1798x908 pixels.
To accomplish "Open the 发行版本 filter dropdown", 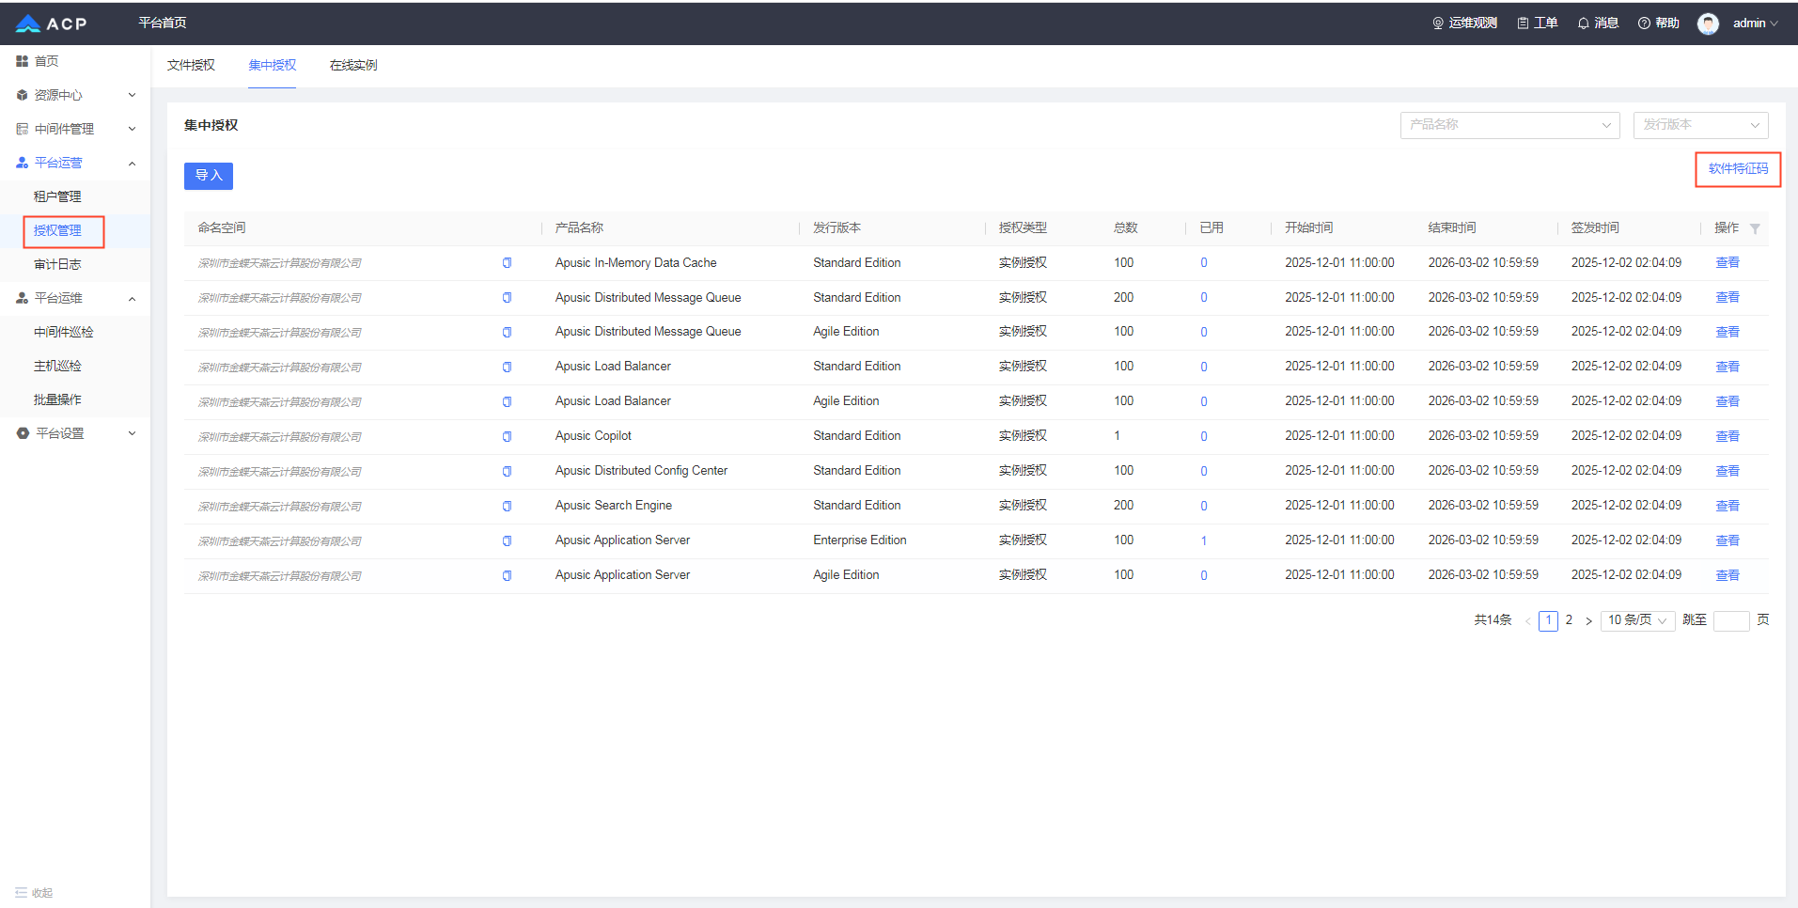I will [x=1700, y=125].
